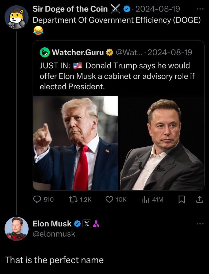This screenshot has width=209, height=274.
Task: Tap the share upload icon
Action: [x=199, y=199]
